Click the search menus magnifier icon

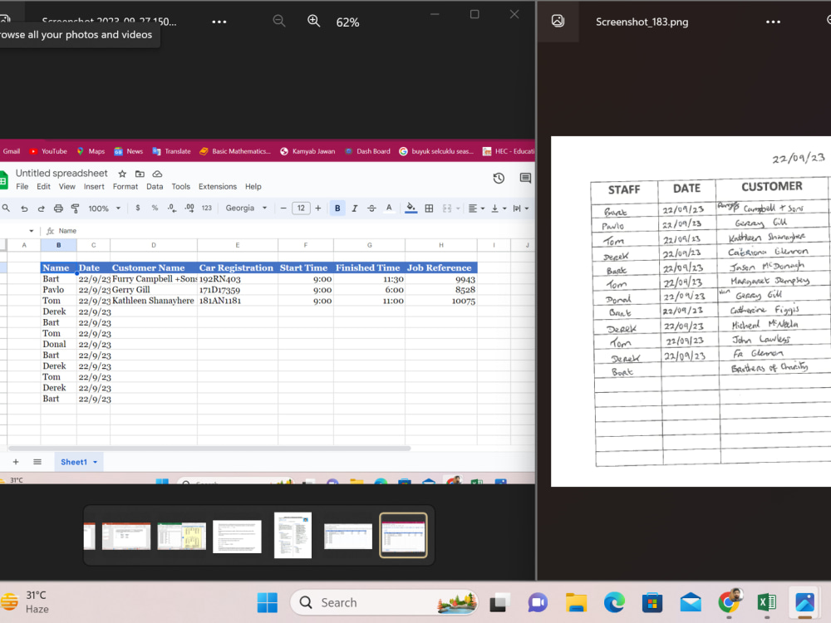[x=6, y=208]
